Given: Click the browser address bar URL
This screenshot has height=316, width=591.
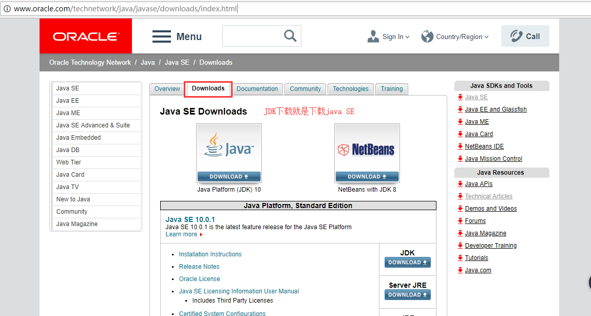Looking at the screenshot, I should 125,9.
